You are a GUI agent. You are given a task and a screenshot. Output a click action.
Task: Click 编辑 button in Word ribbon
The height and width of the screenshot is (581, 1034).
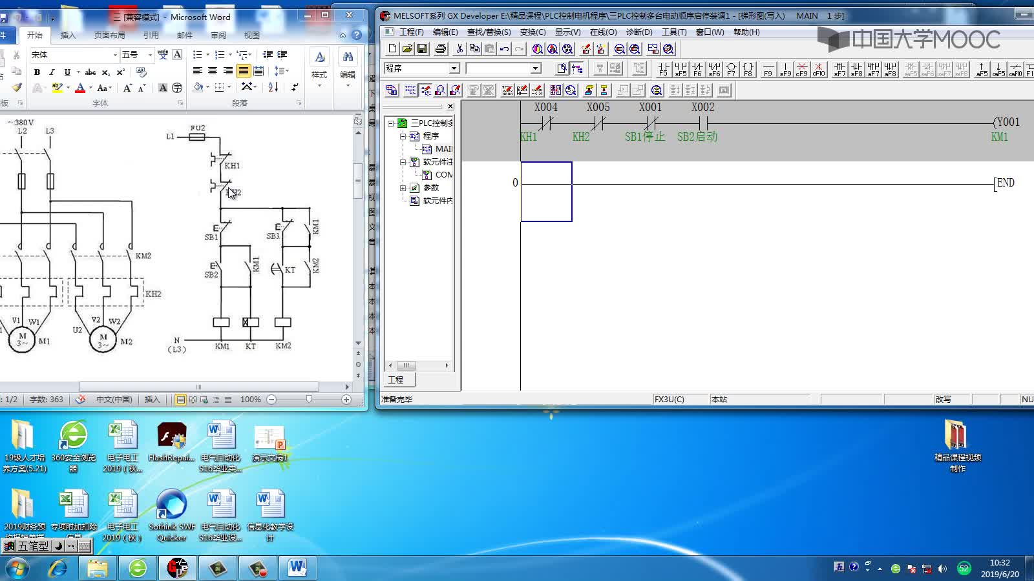[348, 68]
